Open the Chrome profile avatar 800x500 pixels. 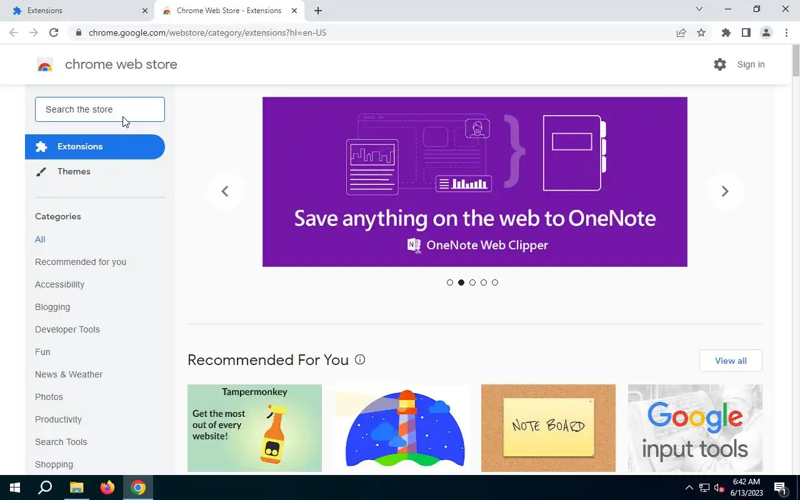pos(766,32)
